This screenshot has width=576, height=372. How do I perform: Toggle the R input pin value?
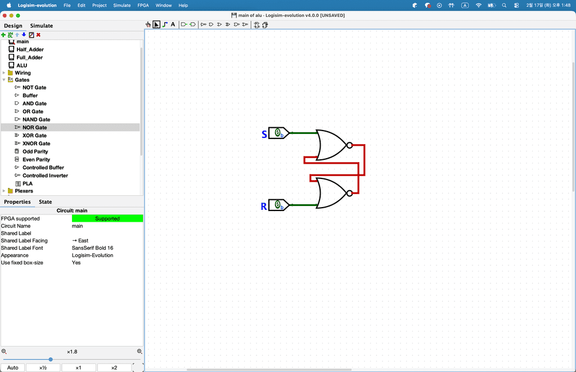click(277, 205)
